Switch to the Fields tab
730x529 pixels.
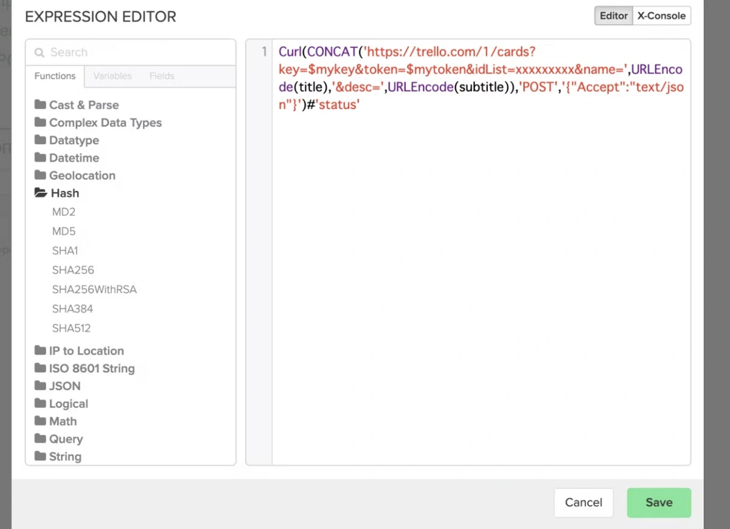pos(162,76)
